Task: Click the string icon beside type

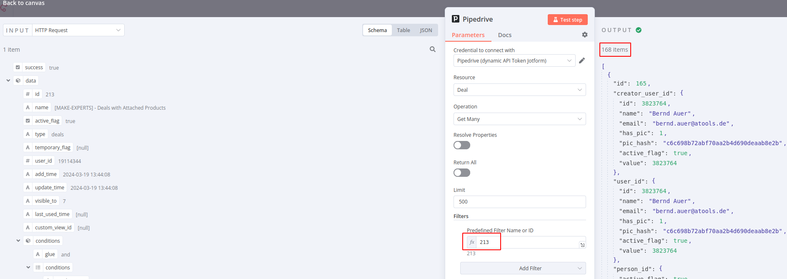Action: tap(28, 134)
